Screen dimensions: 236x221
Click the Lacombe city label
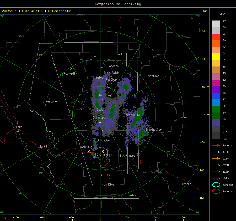point(113,66)
